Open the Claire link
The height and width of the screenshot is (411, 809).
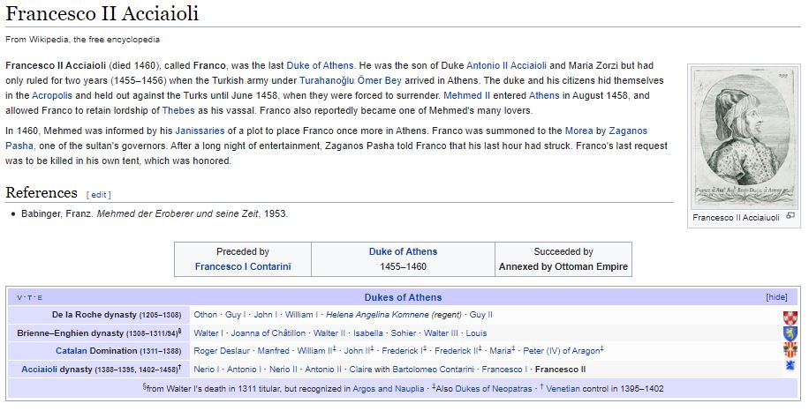click(x=360, y=370)
